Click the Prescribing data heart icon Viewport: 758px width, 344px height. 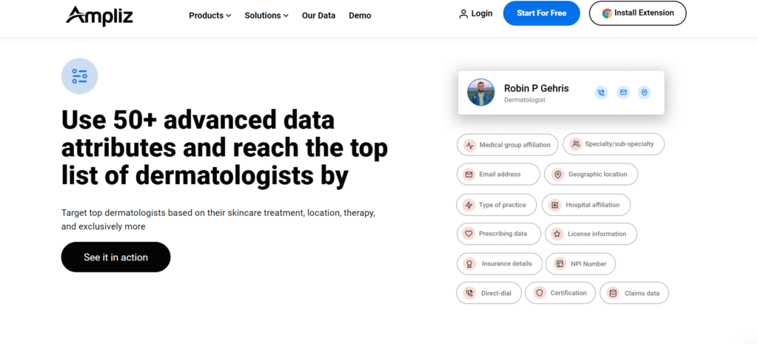(x=469, y=234)
